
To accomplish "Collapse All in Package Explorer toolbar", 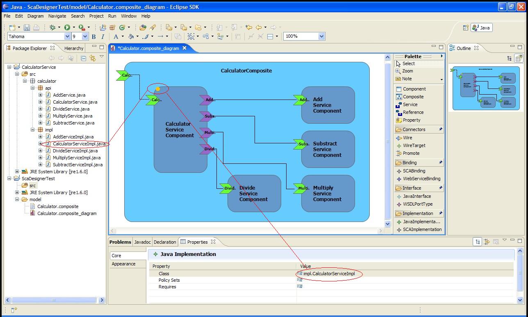I will pos(83,58).
